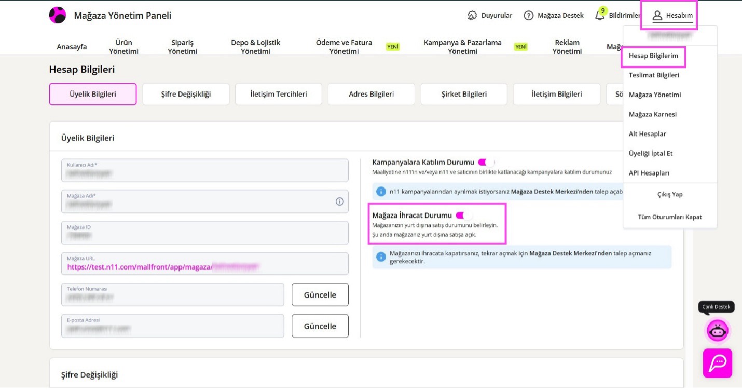Open Ödeme ve Fatura Yönetimi menu
Viewport: 742px width, 390px height.
[x=344, y=47]
